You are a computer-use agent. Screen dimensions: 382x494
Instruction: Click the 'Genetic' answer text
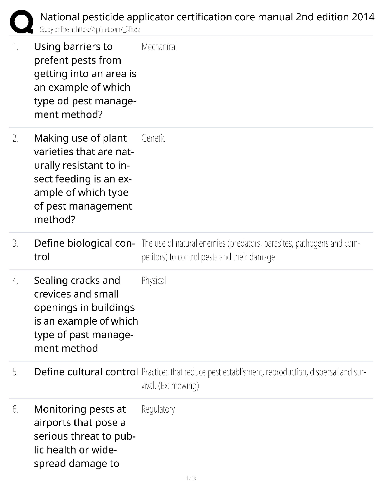click(153, 138)
